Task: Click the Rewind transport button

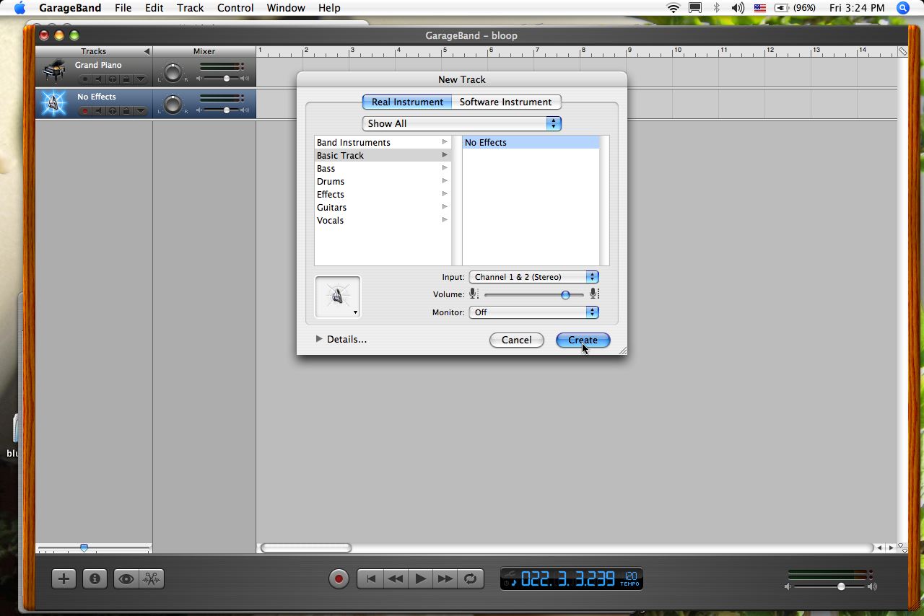Action: tap(396, 578)
